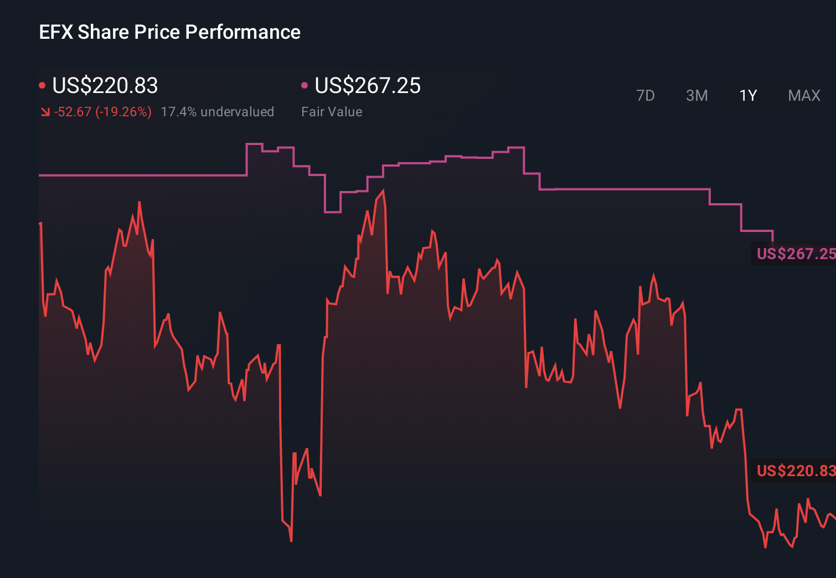
Task: Select the 3M period view
Action: click(696, 96)
